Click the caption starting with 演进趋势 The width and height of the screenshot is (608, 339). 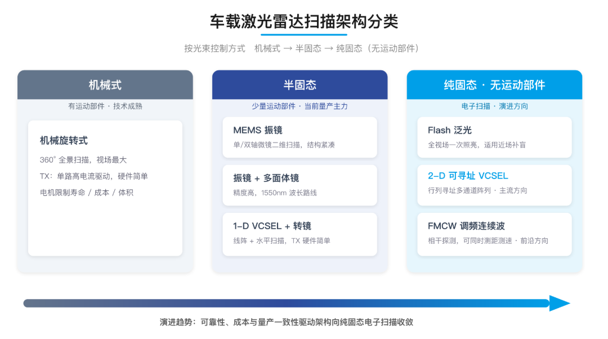(x=286, y=322)
